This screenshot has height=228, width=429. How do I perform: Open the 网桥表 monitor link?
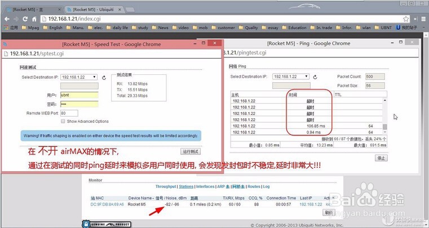239,187
